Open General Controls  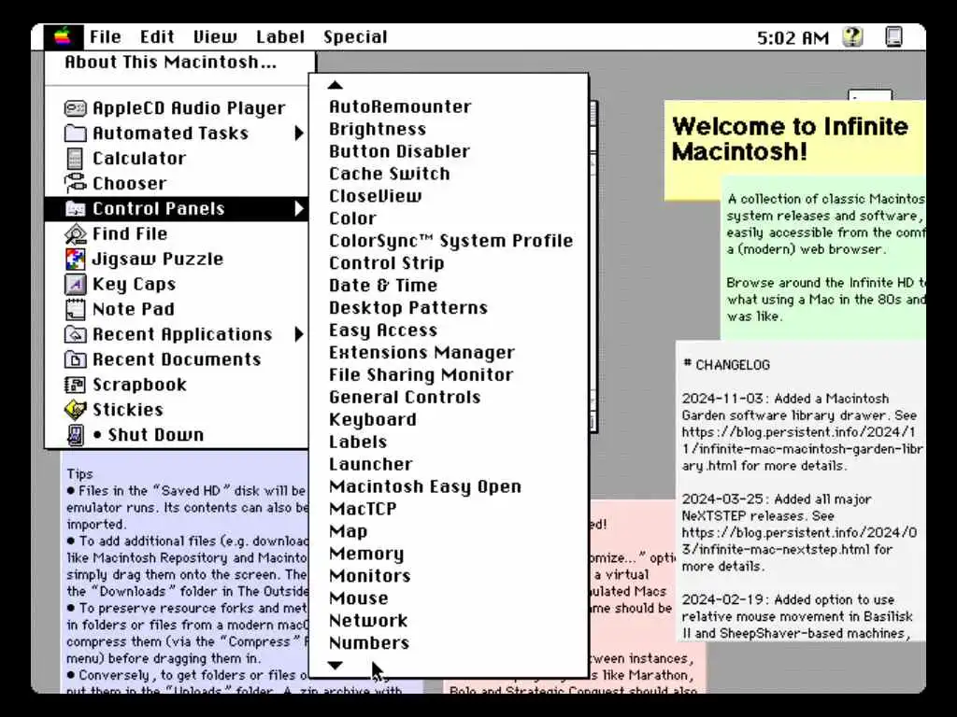click(404, 398)
